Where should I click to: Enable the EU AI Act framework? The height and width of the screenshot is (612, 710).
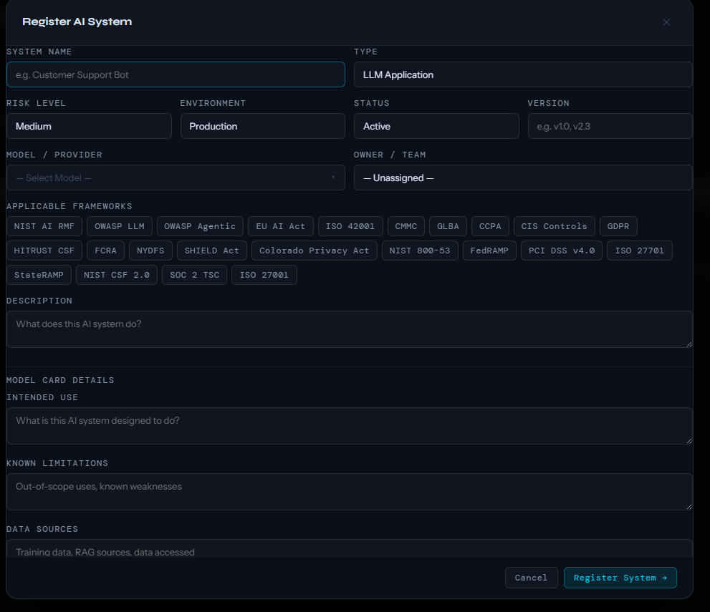tap(280, 225)
